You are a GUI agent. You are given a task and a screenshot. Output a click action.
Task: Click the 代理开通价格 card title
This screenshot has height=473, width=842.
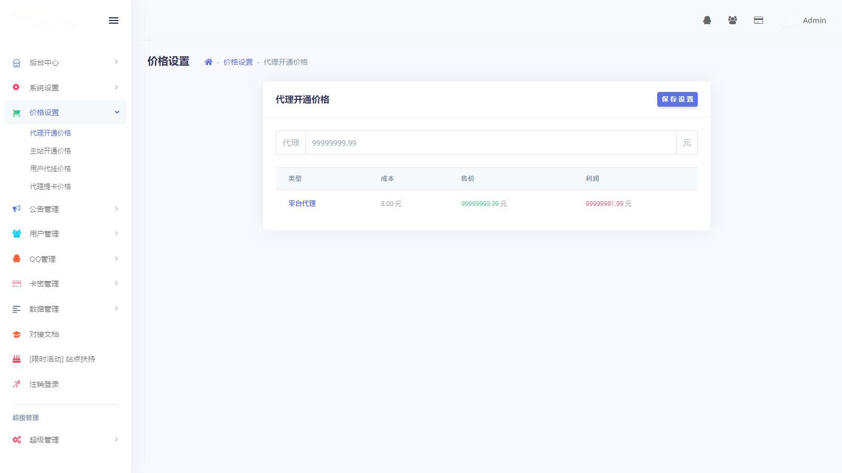pos(303,99)
